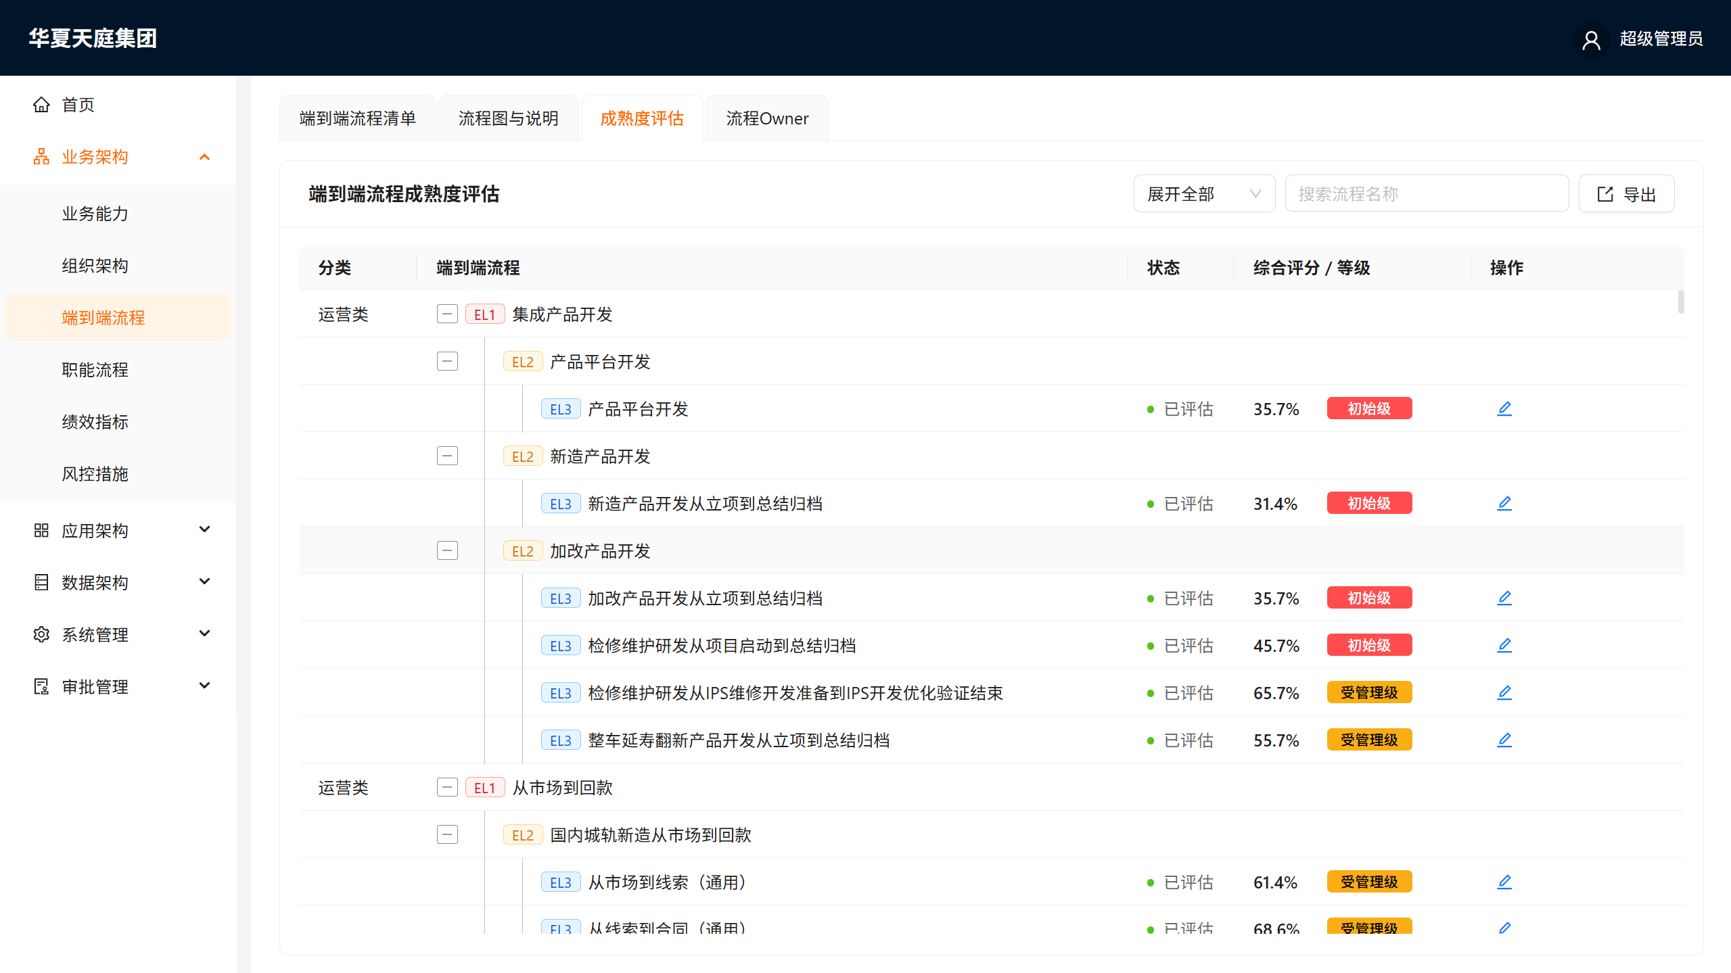The height and width of the screenshot is (973, 1731).
Task: Click the 45.7% score value
Action: tap(1276, 646)
